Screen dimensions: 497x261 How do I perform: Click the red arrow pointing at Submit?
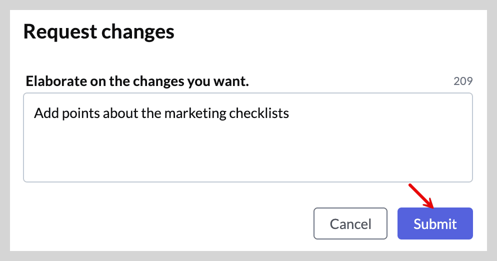pyautogui.click(x=421, y=196)
